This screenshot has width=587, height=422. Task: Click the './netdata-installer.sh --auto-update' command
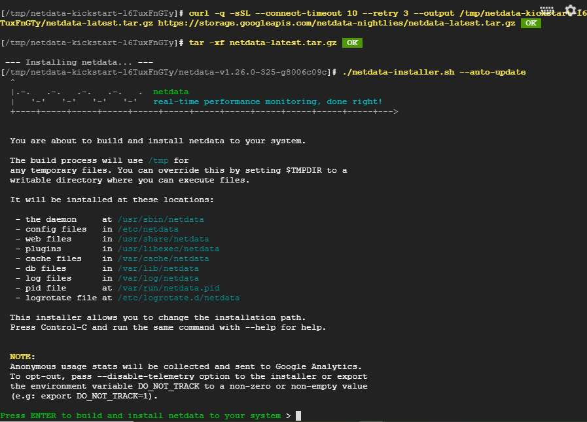pos(434,72)
